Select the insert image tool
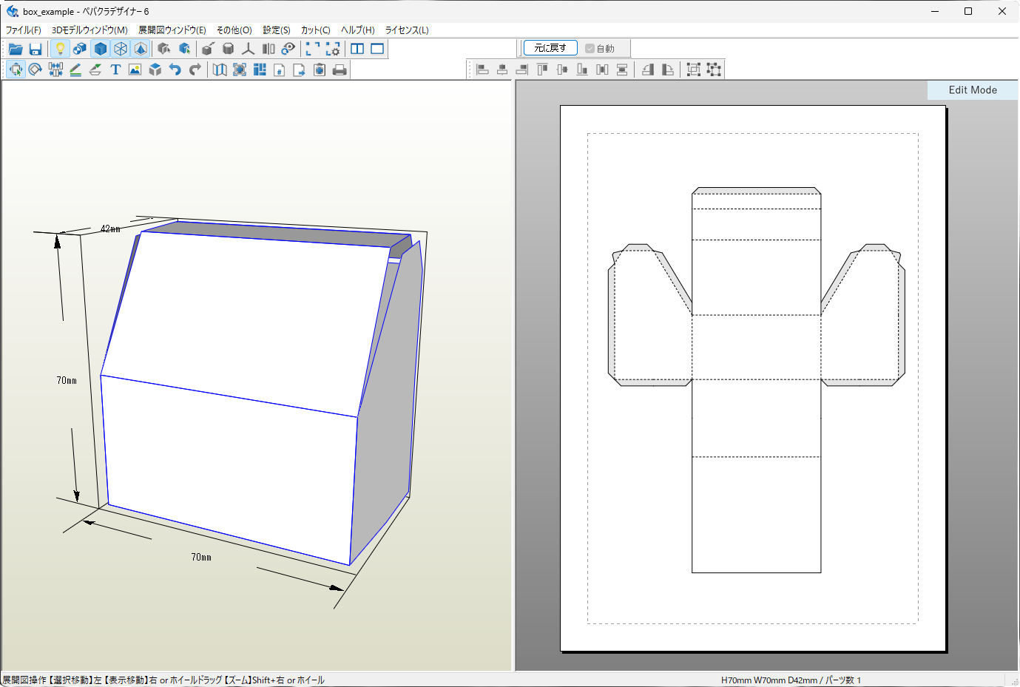The image size is (1020, 687). pos(135,70)
